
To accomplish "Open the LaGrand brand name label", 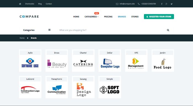I will pyautogui.click(x=30, y=79).
